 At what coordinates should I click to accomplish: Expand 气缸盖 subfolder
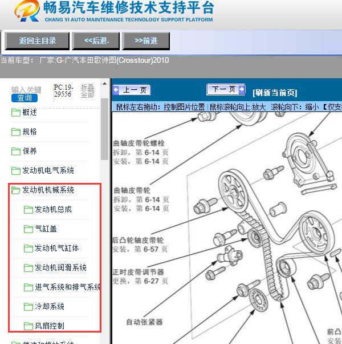coord(46,229)
